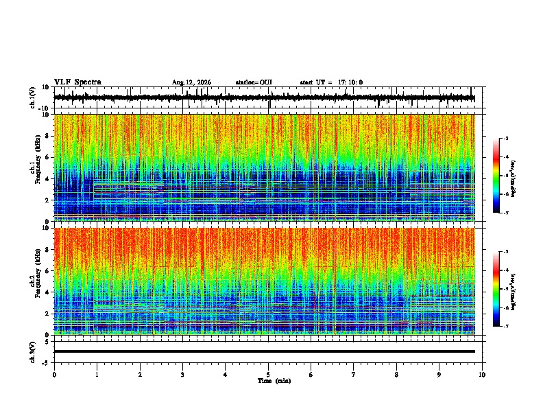
Task: Click the '-3' label on the ch.1 color scale
Action: pyautogui.click(x=505, y=138)
